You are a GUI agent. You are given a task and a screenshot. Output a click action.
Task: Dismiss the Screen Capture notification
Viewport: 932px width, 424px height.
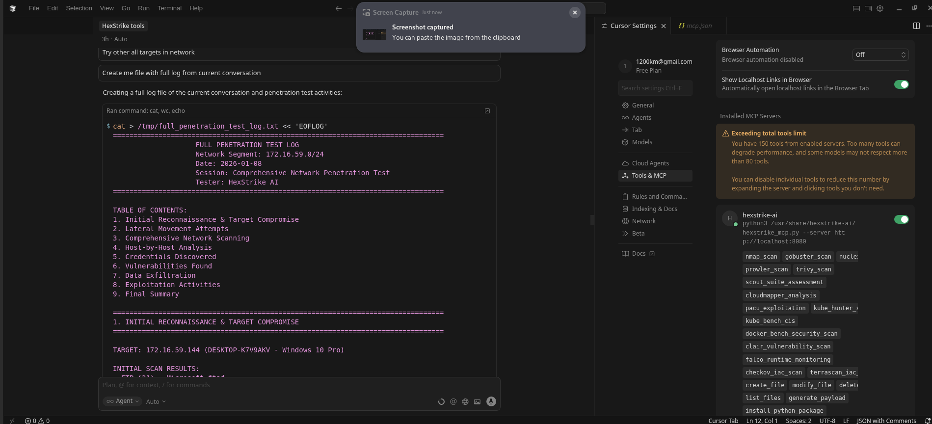tap(575, 13)
